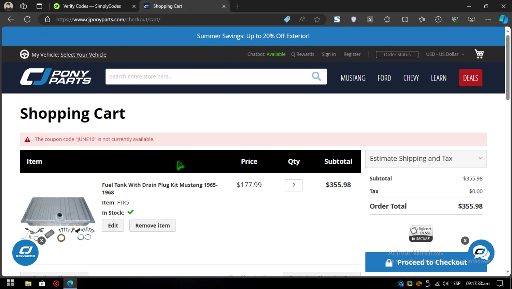
Task: Expand the USD - US Dollar currency dropdown
Action: pos(445,54)
